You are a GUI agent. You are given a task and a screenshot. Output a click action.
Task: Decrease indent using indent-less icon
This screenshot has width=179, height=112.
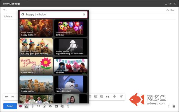(96, 97)
